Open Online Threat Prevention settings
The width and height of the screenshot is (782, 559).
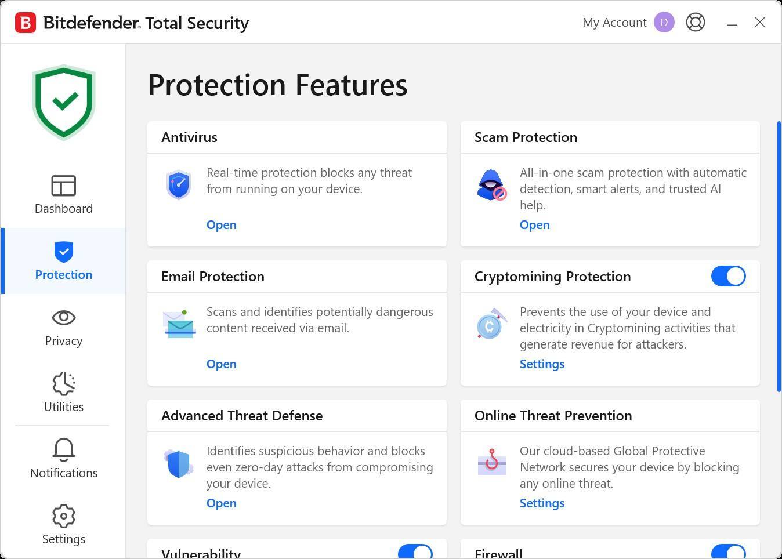(542, 503)
